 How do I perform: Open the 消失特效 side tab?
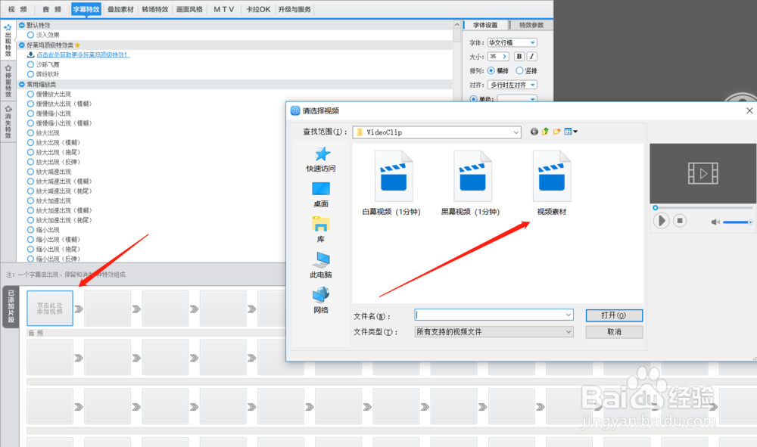pyautogui.click(x=8, y=122)
